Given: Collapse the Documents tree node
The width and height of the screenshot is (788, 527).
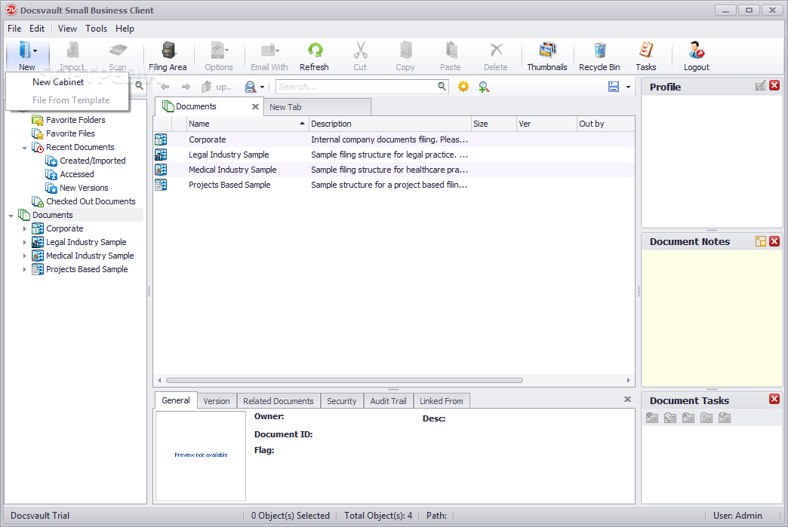Looking at the screenshot, I should click(x=11, y=216).
